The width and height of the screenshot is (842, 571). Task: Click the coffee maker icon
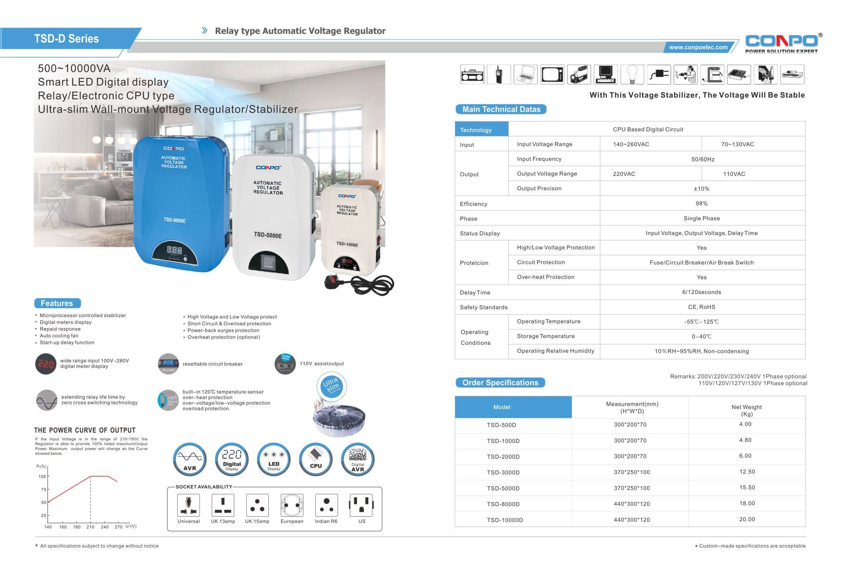(x=713, y=74)
